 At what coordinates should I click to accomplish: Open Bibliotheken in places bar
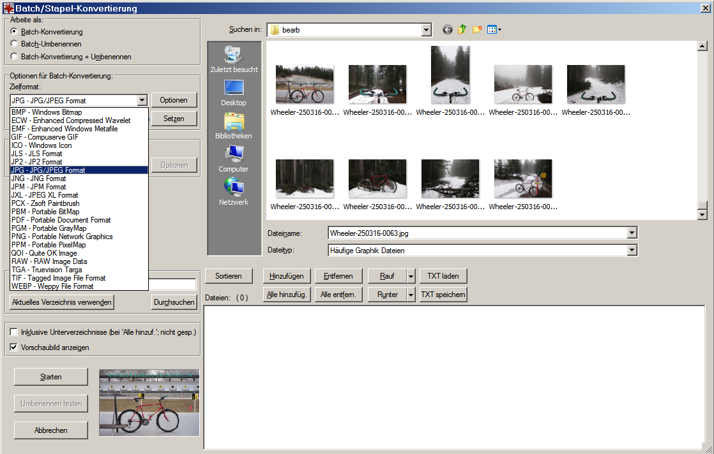[x=234, y=126]
